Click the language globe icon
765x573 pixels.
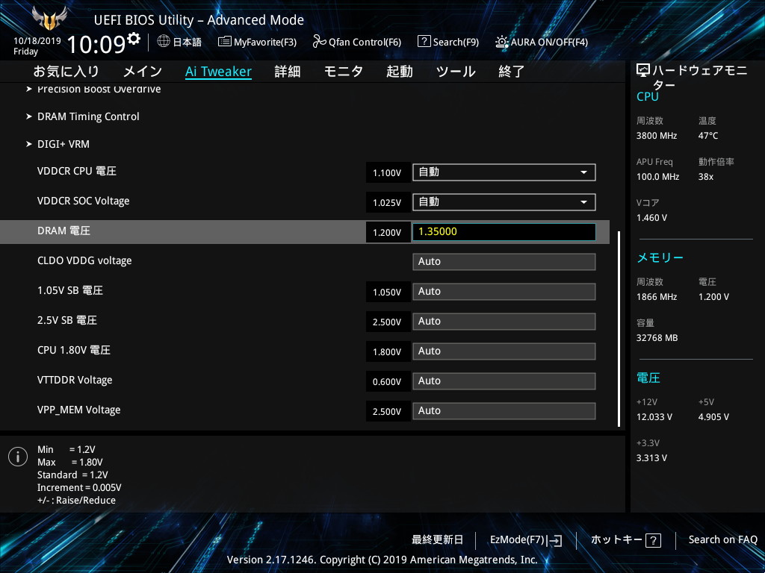click(x=164, y=41)
